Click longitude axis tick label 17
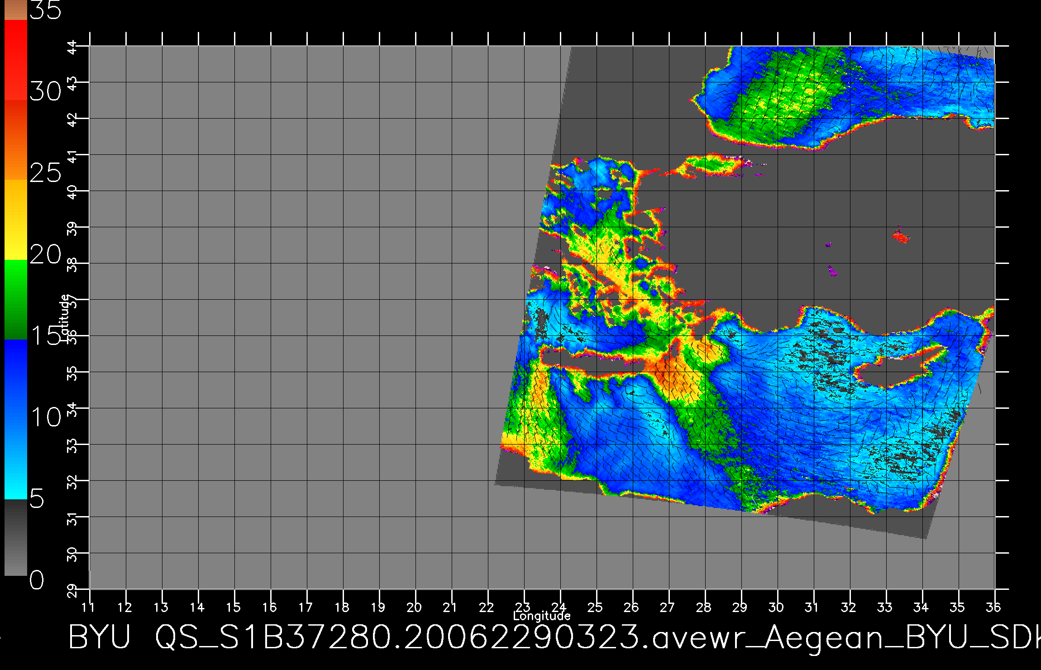Image resolution: width=1041 pixels, height=670 pixels. (306, 607)
